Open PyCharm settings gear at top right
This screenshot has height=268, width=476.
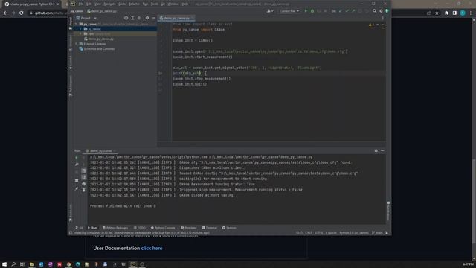(x=381, y=11)
